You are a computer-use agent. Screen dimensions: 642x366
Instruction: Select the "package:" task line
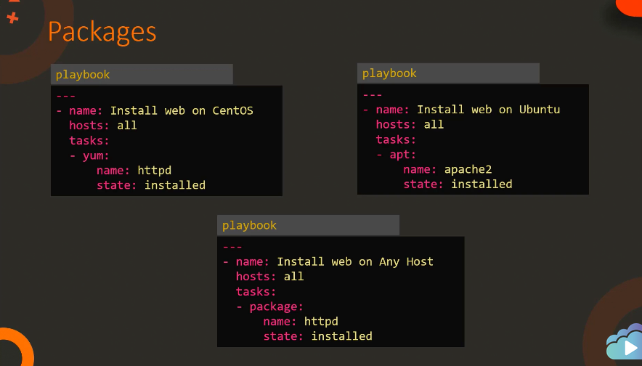click(270, 306)
